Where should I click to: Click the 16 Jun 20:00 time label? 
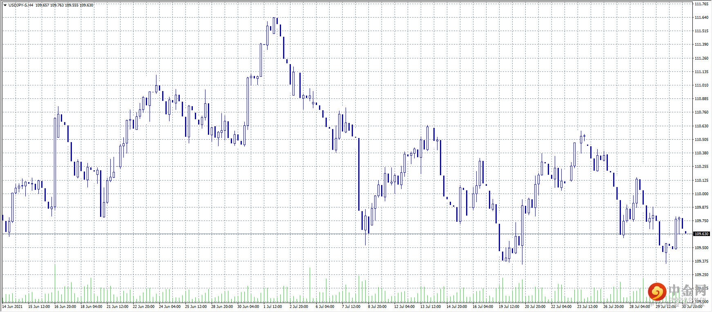[65, 307]
